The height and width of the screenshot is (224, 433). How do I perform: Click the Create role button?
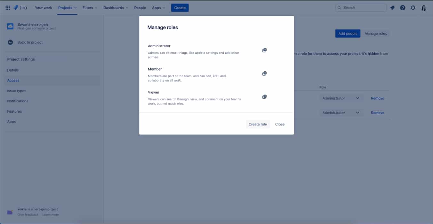point(258,124)
